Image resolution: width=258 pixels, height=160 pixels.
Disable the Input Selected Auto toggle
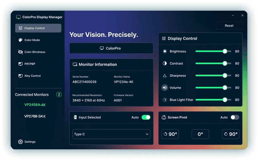click(146, 118)
